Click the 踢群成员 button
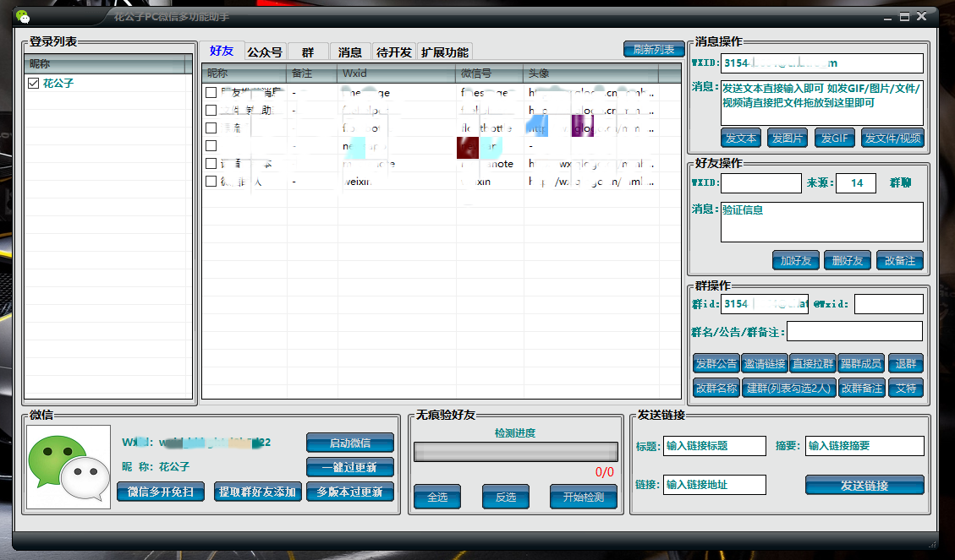The width and height of the screenshot is (955, 560). coord(861,363)
